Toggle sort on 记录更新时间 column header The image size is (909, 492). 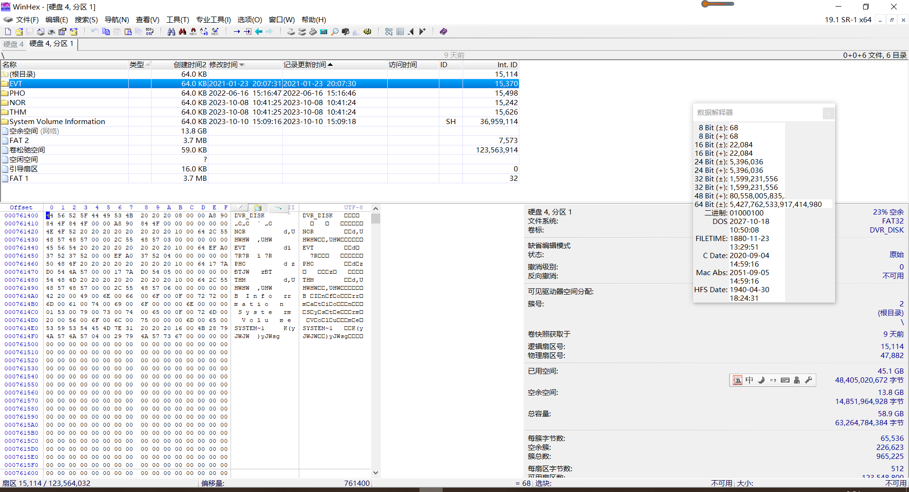334,65
